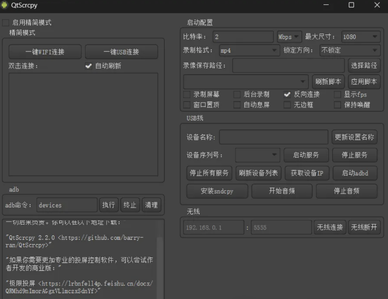Open the 最大尺寸 1080 dropdown
The height and width of the screenshot is (299, 388).
pyautogui.click(x=360, y=37)
